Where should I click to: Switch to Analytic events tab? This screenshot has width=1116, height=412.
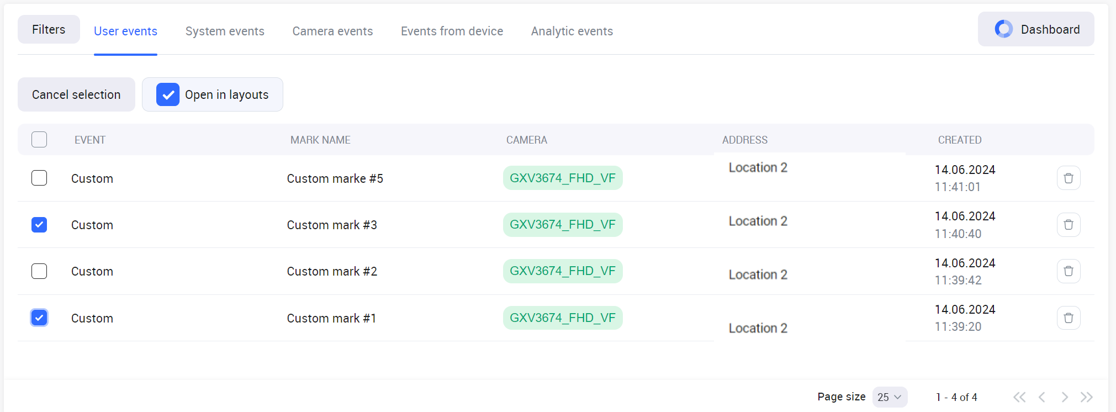pyautogui.click(x=572, y=31)
